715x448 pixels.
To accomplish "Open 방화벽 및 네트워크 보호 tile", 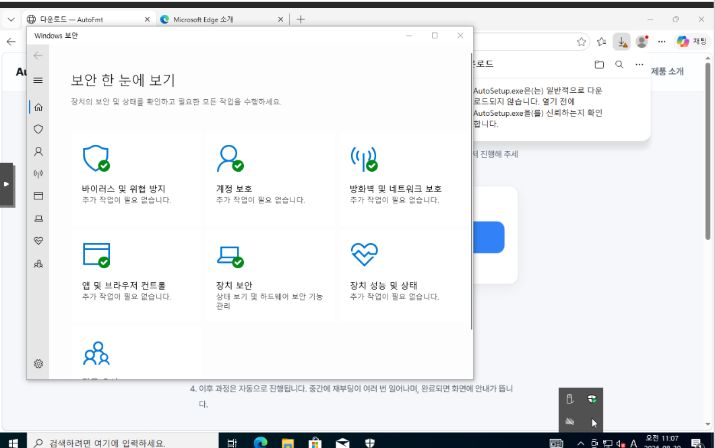I will (404, 180).
